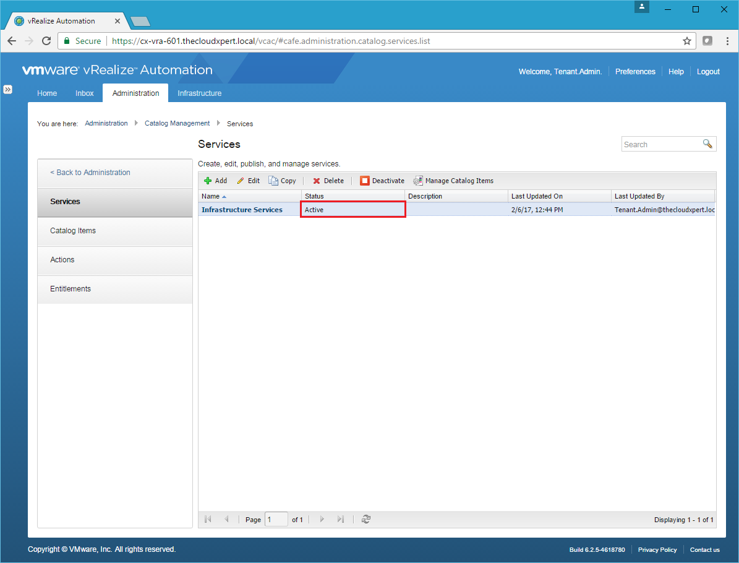Image resolution: width=739 pixels, height=563 pixels.
Task: Reload the browser page
Action: point(46,41)
